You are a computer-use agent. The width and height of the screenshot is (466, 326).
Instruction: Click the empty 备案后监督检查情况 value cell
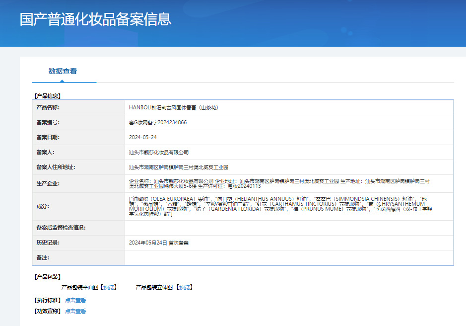(289, 228)
